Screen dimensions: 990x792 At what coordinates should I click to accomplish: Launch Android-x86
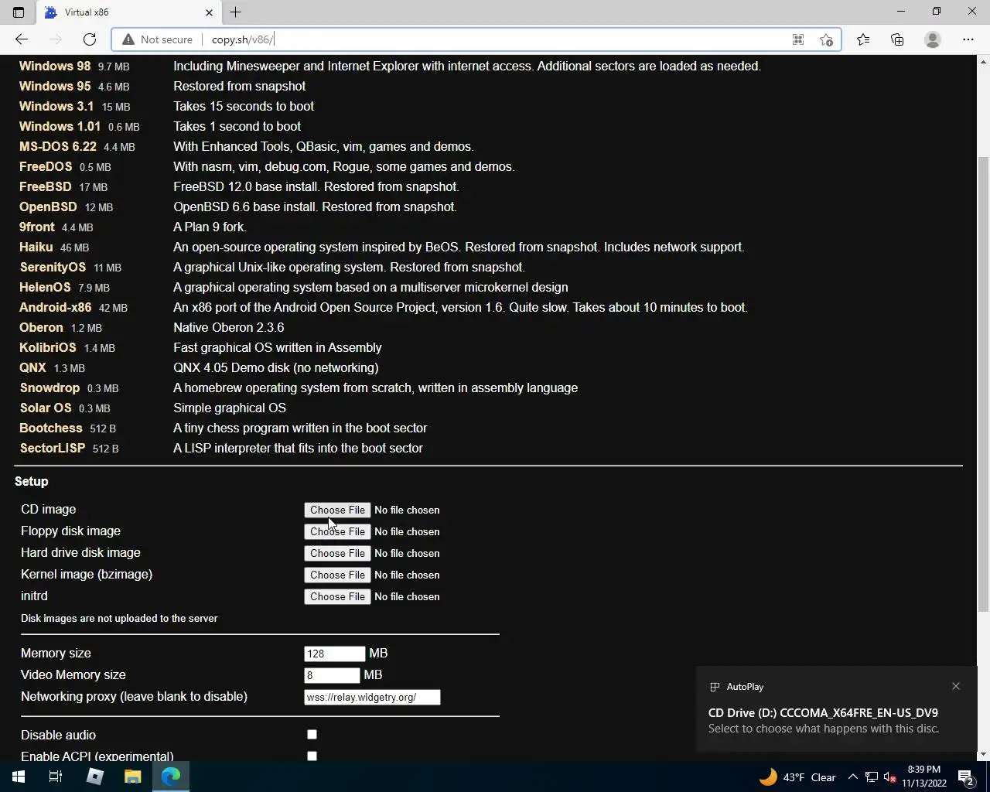point(55,307)
